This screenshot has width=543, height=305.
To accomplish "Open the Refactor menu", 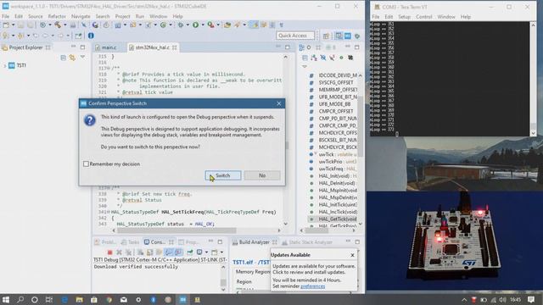I will pos(57,16).
